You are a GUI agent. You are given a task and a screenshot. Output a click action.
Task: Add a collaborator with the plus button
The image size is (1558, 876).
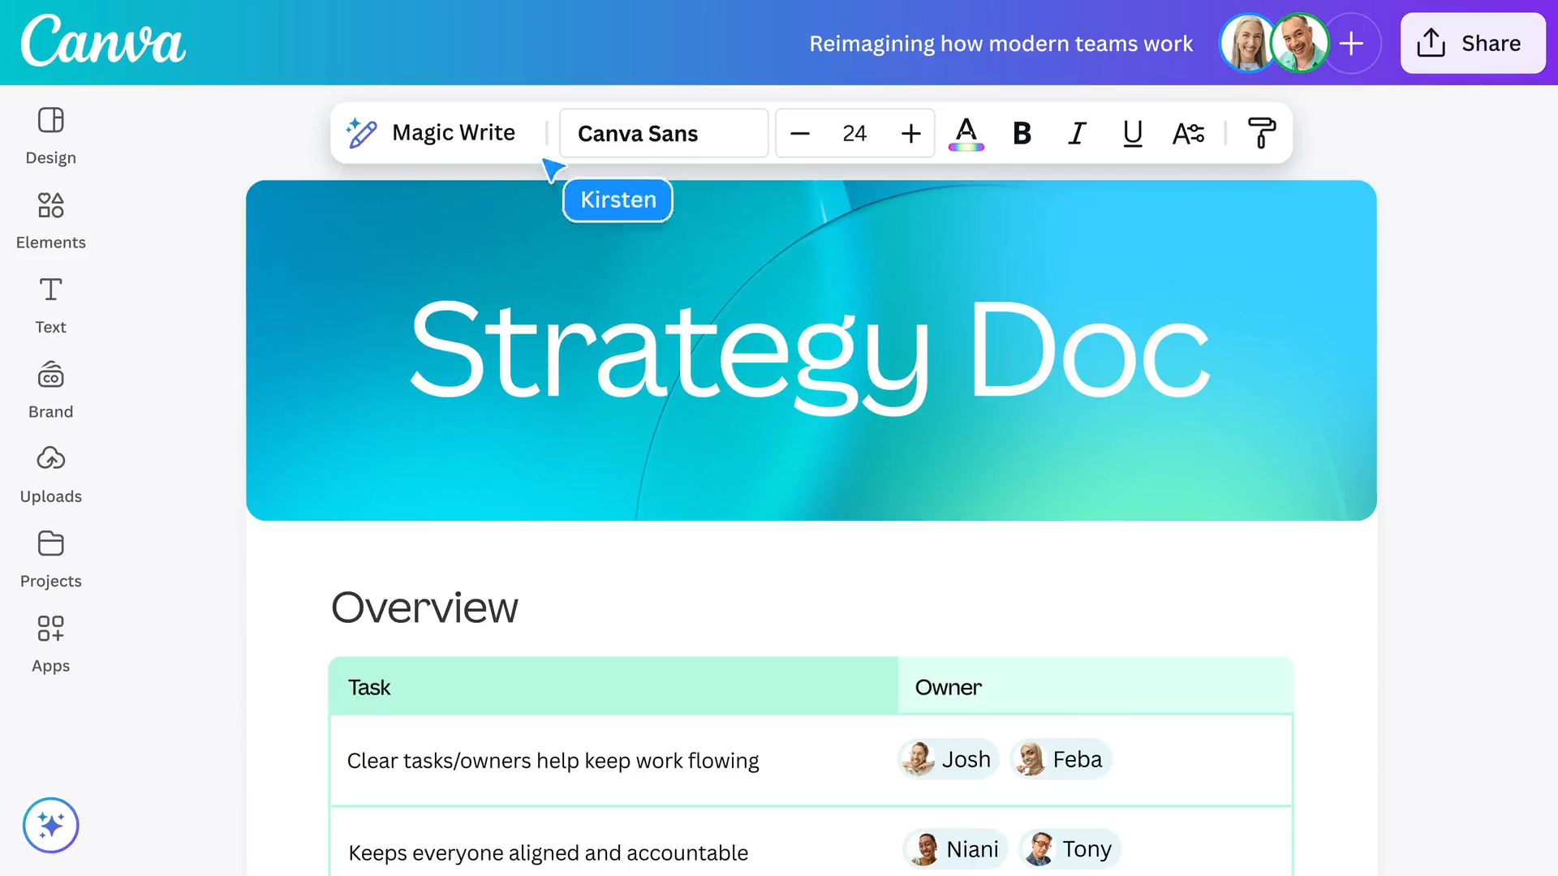tap(1351, 43)
